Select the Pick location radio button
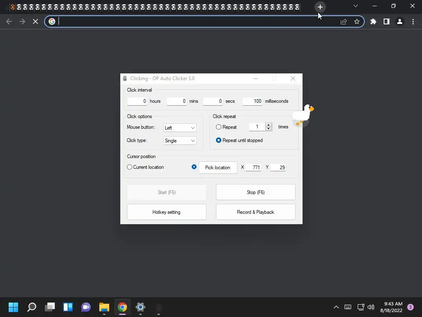Viewport: 422px width, 317px height. (194, 167)
